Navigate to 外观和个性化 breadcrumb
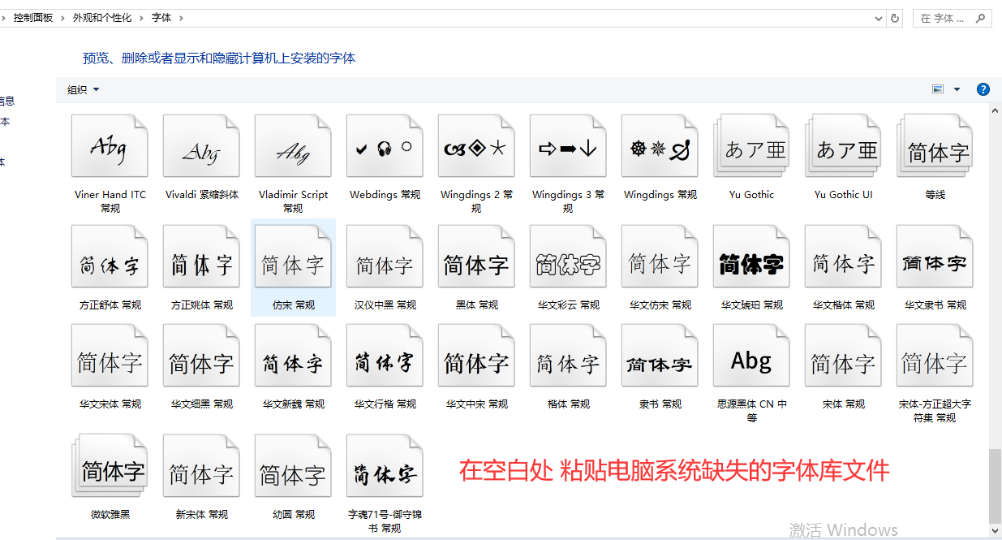 (x=102, y=17)
